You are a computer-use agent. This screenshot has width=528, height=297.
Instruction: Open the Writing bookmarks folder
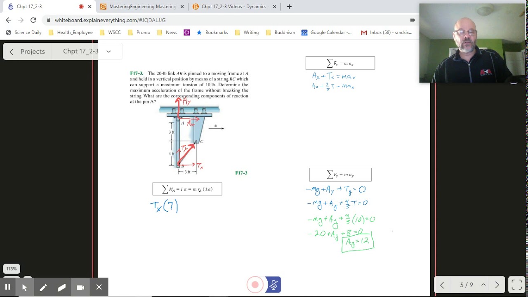247,32
